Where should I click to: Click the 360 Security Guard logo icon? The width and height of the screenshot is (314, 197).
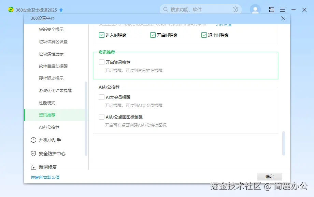click(x=11, y=10)
